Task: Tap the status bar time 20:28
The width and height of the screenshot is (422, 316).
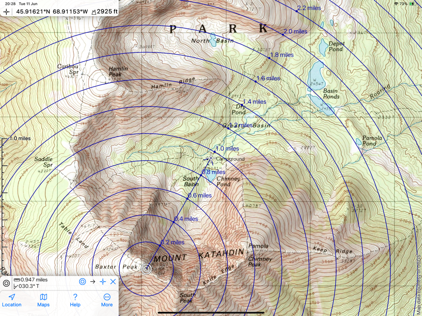Action: tap(10, 4)
